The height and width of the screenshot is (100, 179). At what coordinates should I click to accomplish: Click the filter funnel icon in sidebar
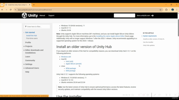(26, 27)
